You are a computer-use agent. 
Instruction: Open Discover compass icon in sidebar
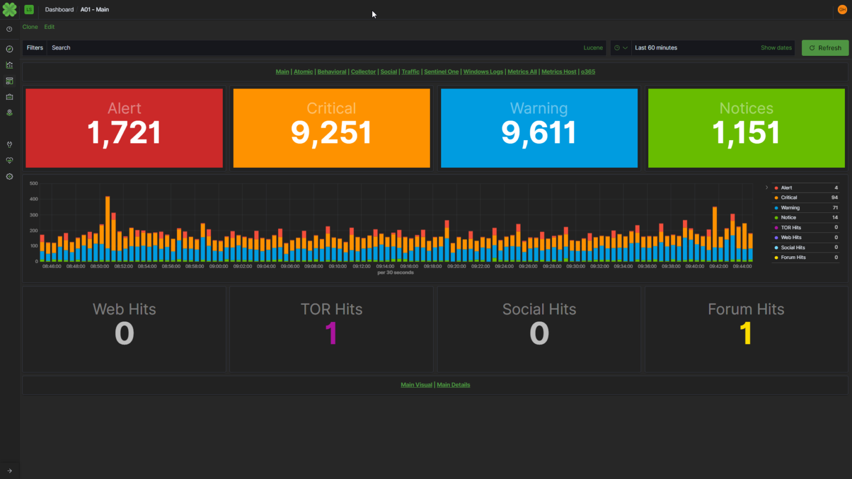tap(9, 49)
